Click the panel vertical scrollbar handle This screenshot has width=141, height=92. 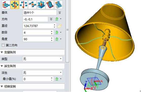point(67,30)
